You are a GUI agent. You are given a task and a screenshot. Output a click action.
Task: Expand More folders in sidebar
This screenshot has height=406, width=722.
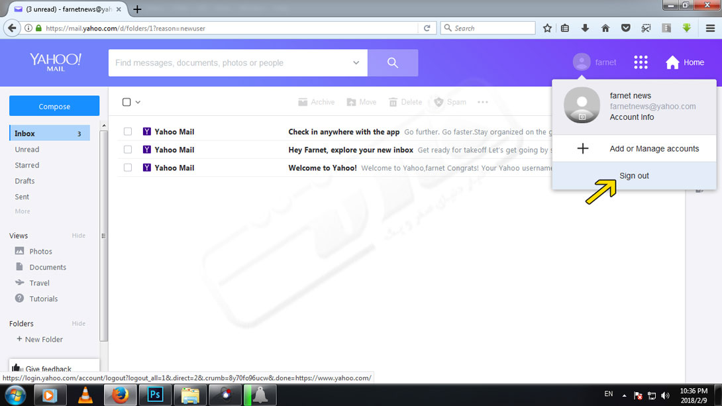click(x=23, y=211)
